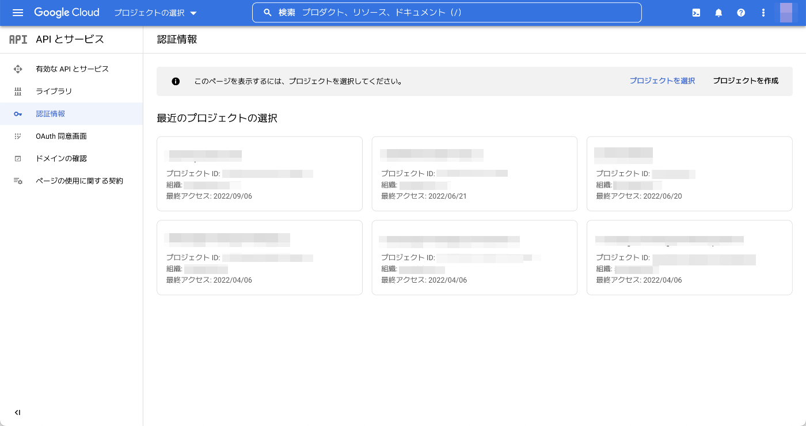This screenshot has height=426, width=806.
Task: Open ドメインの確認 in the sidebar
Action: [x=71, y=158]
